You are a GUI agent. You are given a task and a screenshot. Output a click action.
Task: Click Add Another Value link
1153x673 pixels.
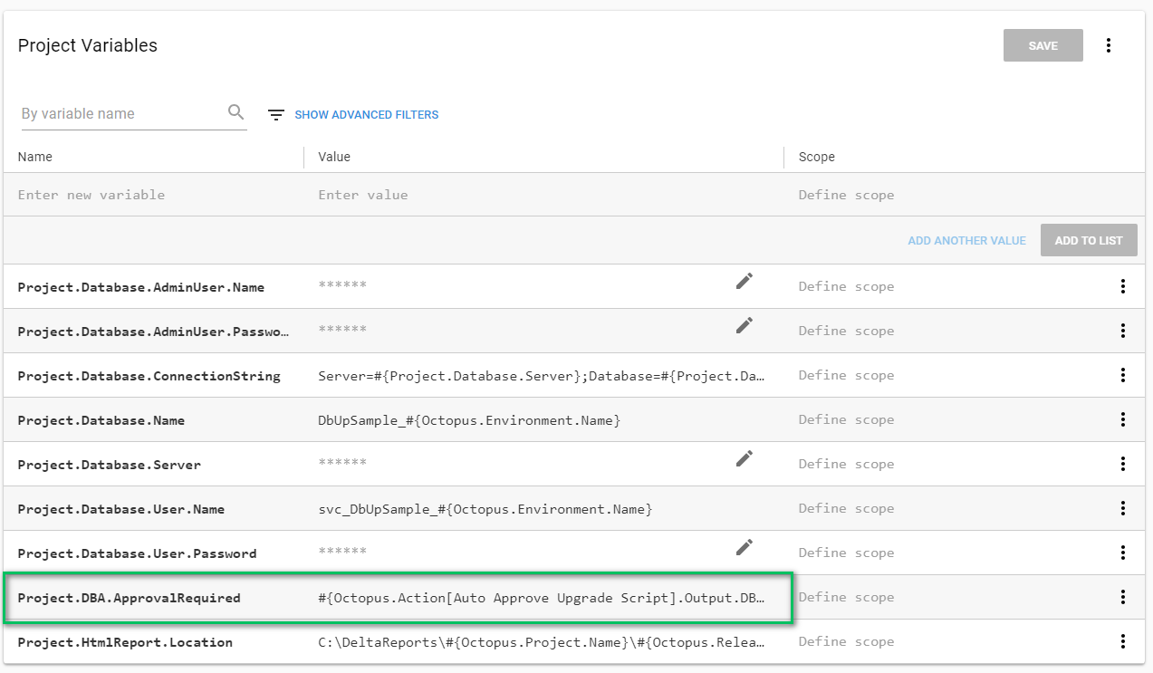(966, 241)
